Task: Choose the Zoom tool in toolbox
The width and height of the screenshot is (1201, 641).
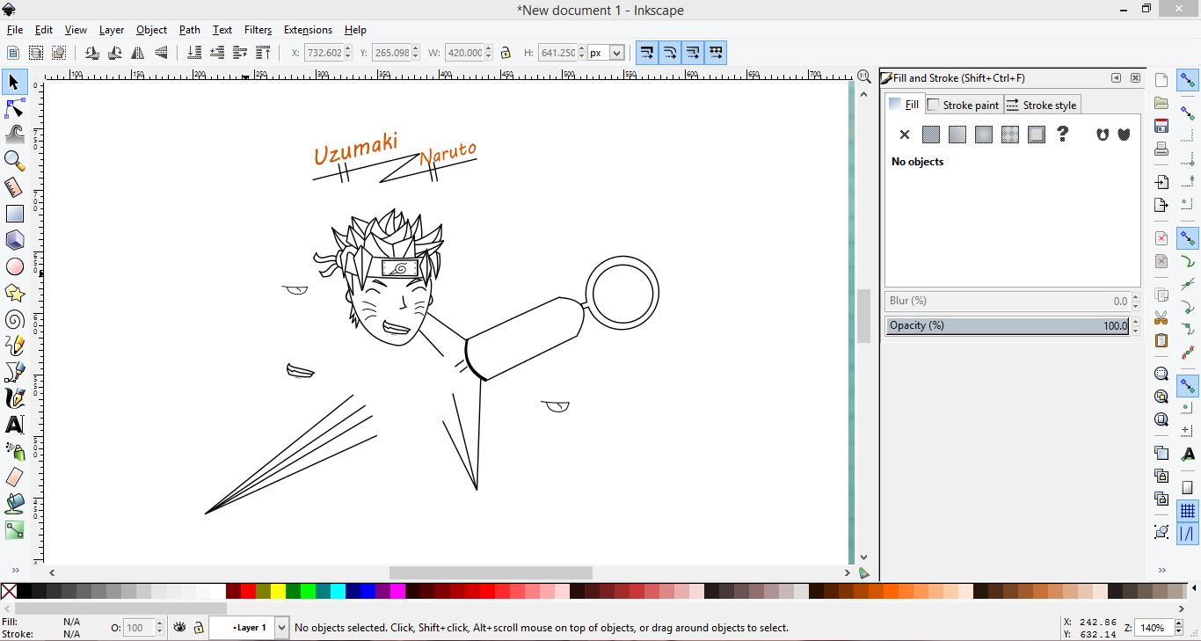Action: 15,161
